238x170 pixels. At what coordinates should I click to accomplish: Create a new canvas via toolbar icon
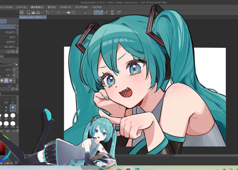28,12
